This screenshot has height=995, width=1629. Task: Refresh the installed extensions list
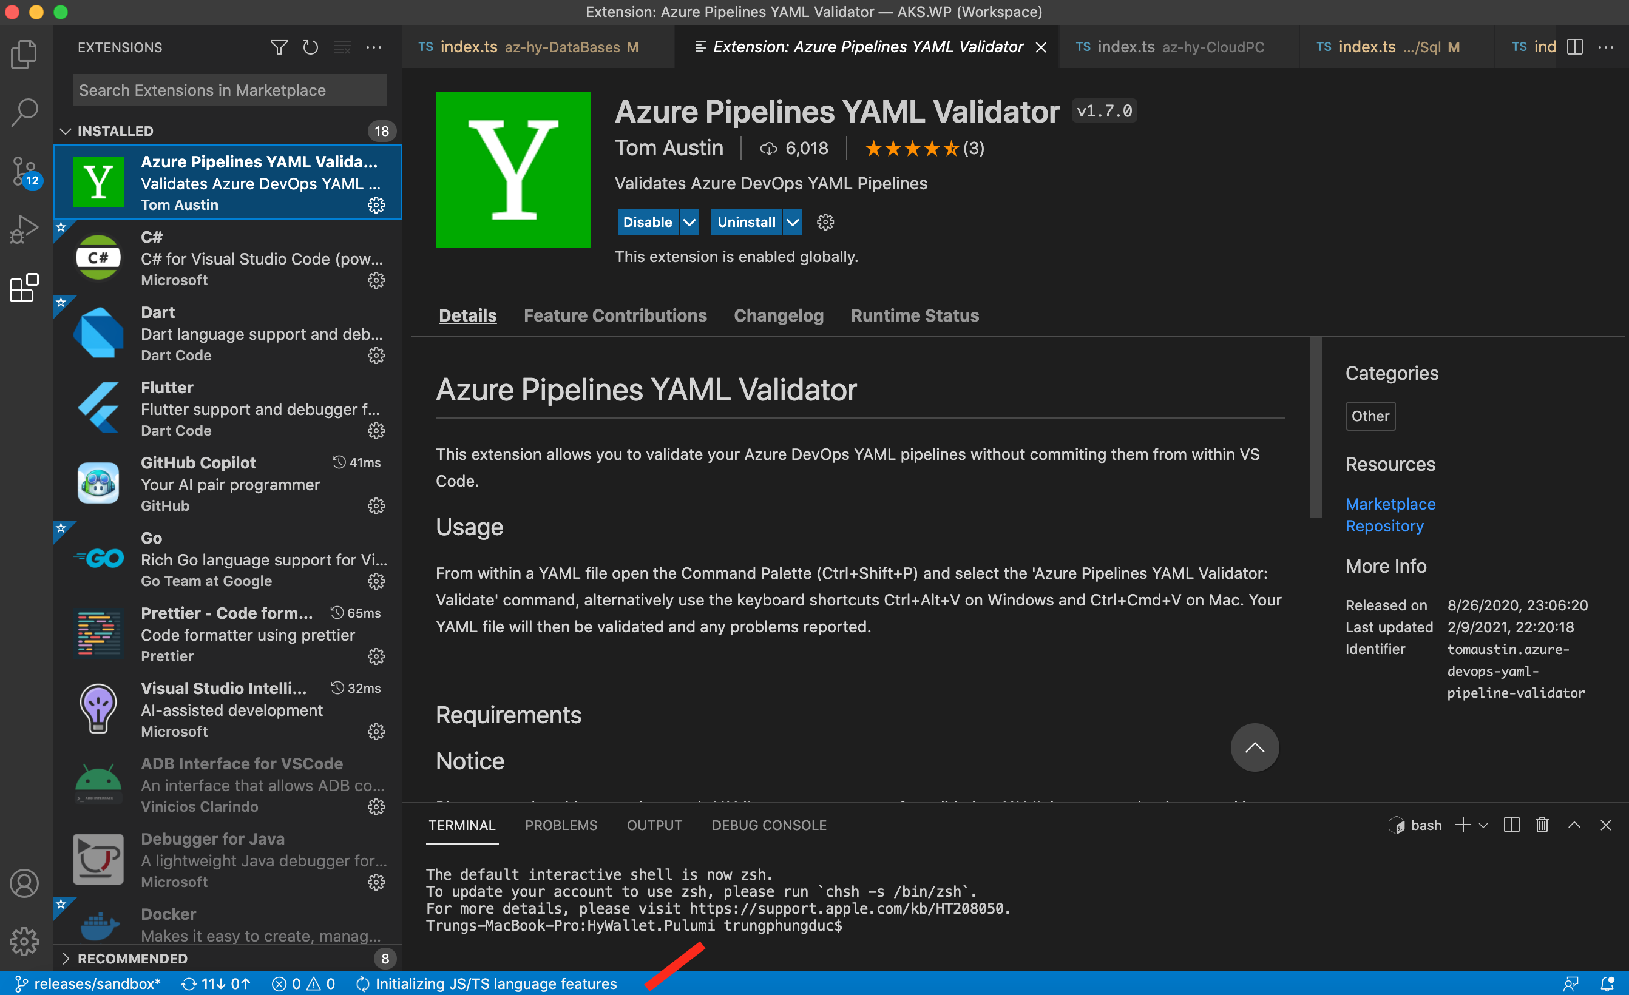tap(310, 47)
